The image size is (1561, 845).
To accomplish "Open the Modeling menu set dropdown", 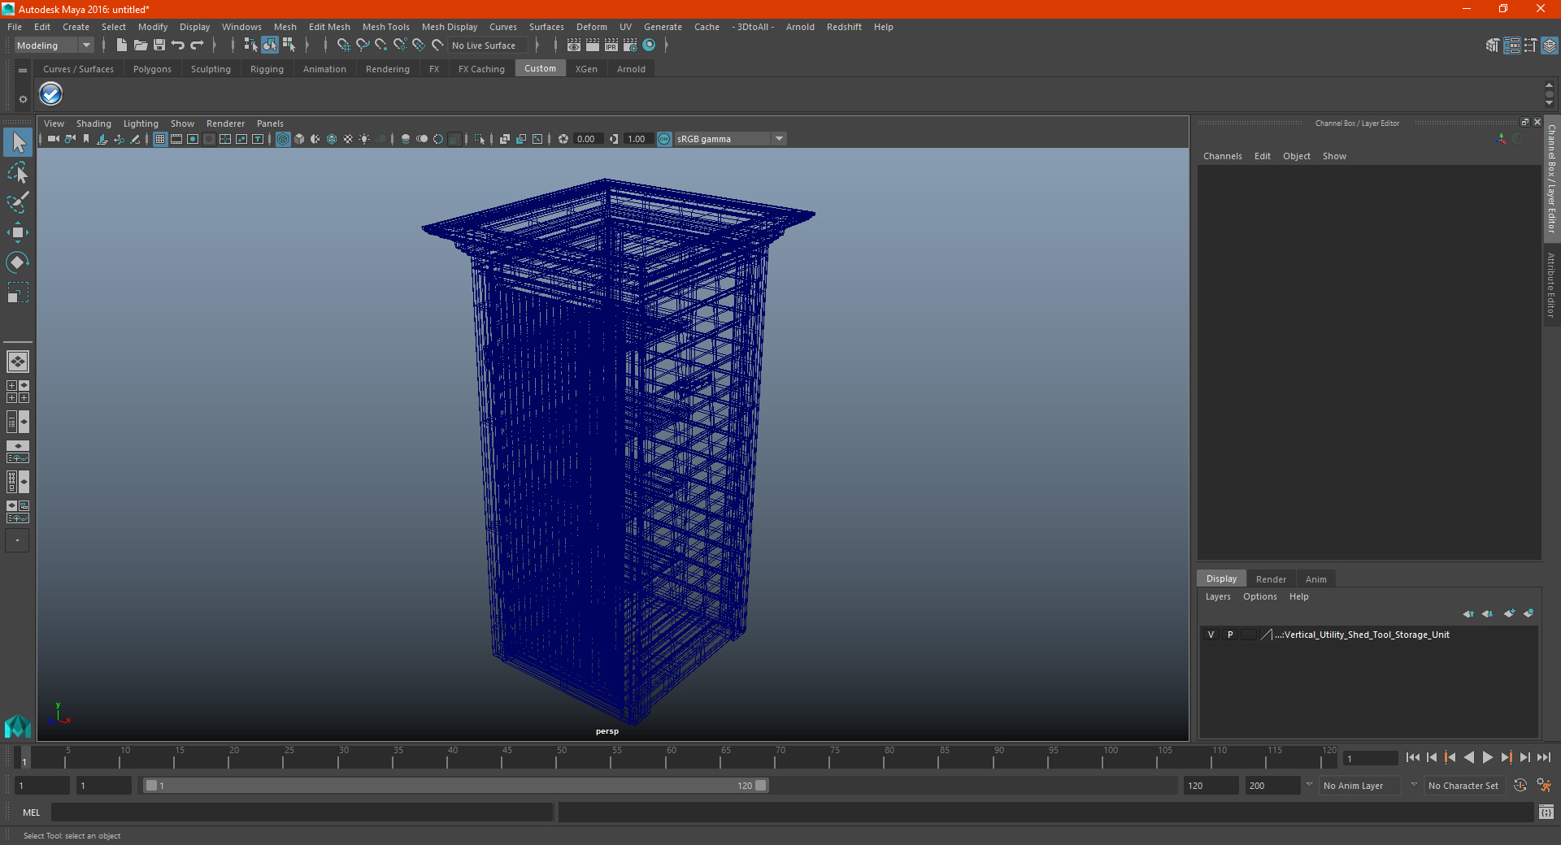I will 54,45.
